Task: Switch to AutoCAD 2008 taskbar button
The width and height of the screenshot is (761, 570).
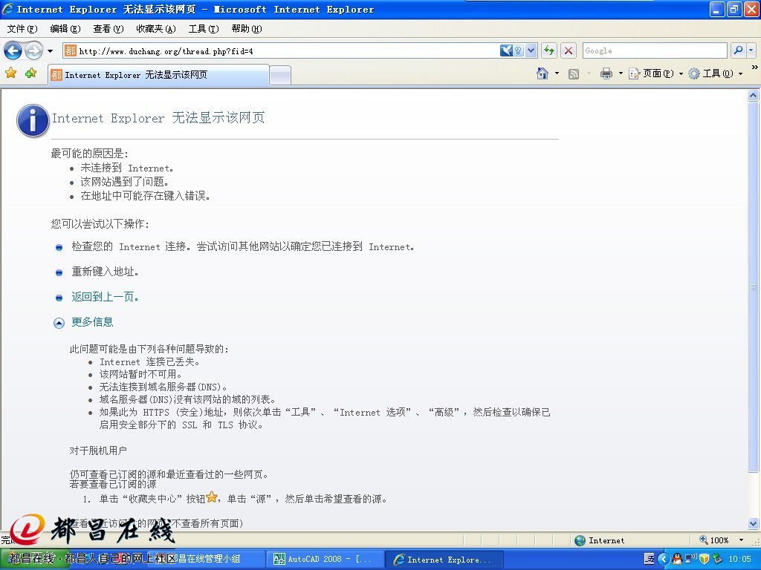Action: click(x=325, y=560)
